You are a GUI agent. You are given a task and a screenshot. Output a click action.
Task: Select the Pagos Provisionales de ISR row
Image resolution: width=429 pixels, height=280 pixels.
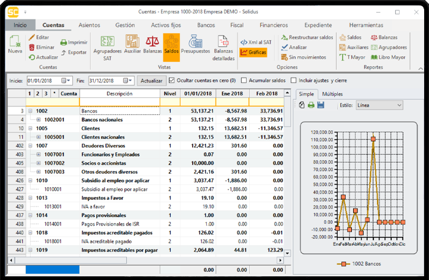tap(146, 224)
